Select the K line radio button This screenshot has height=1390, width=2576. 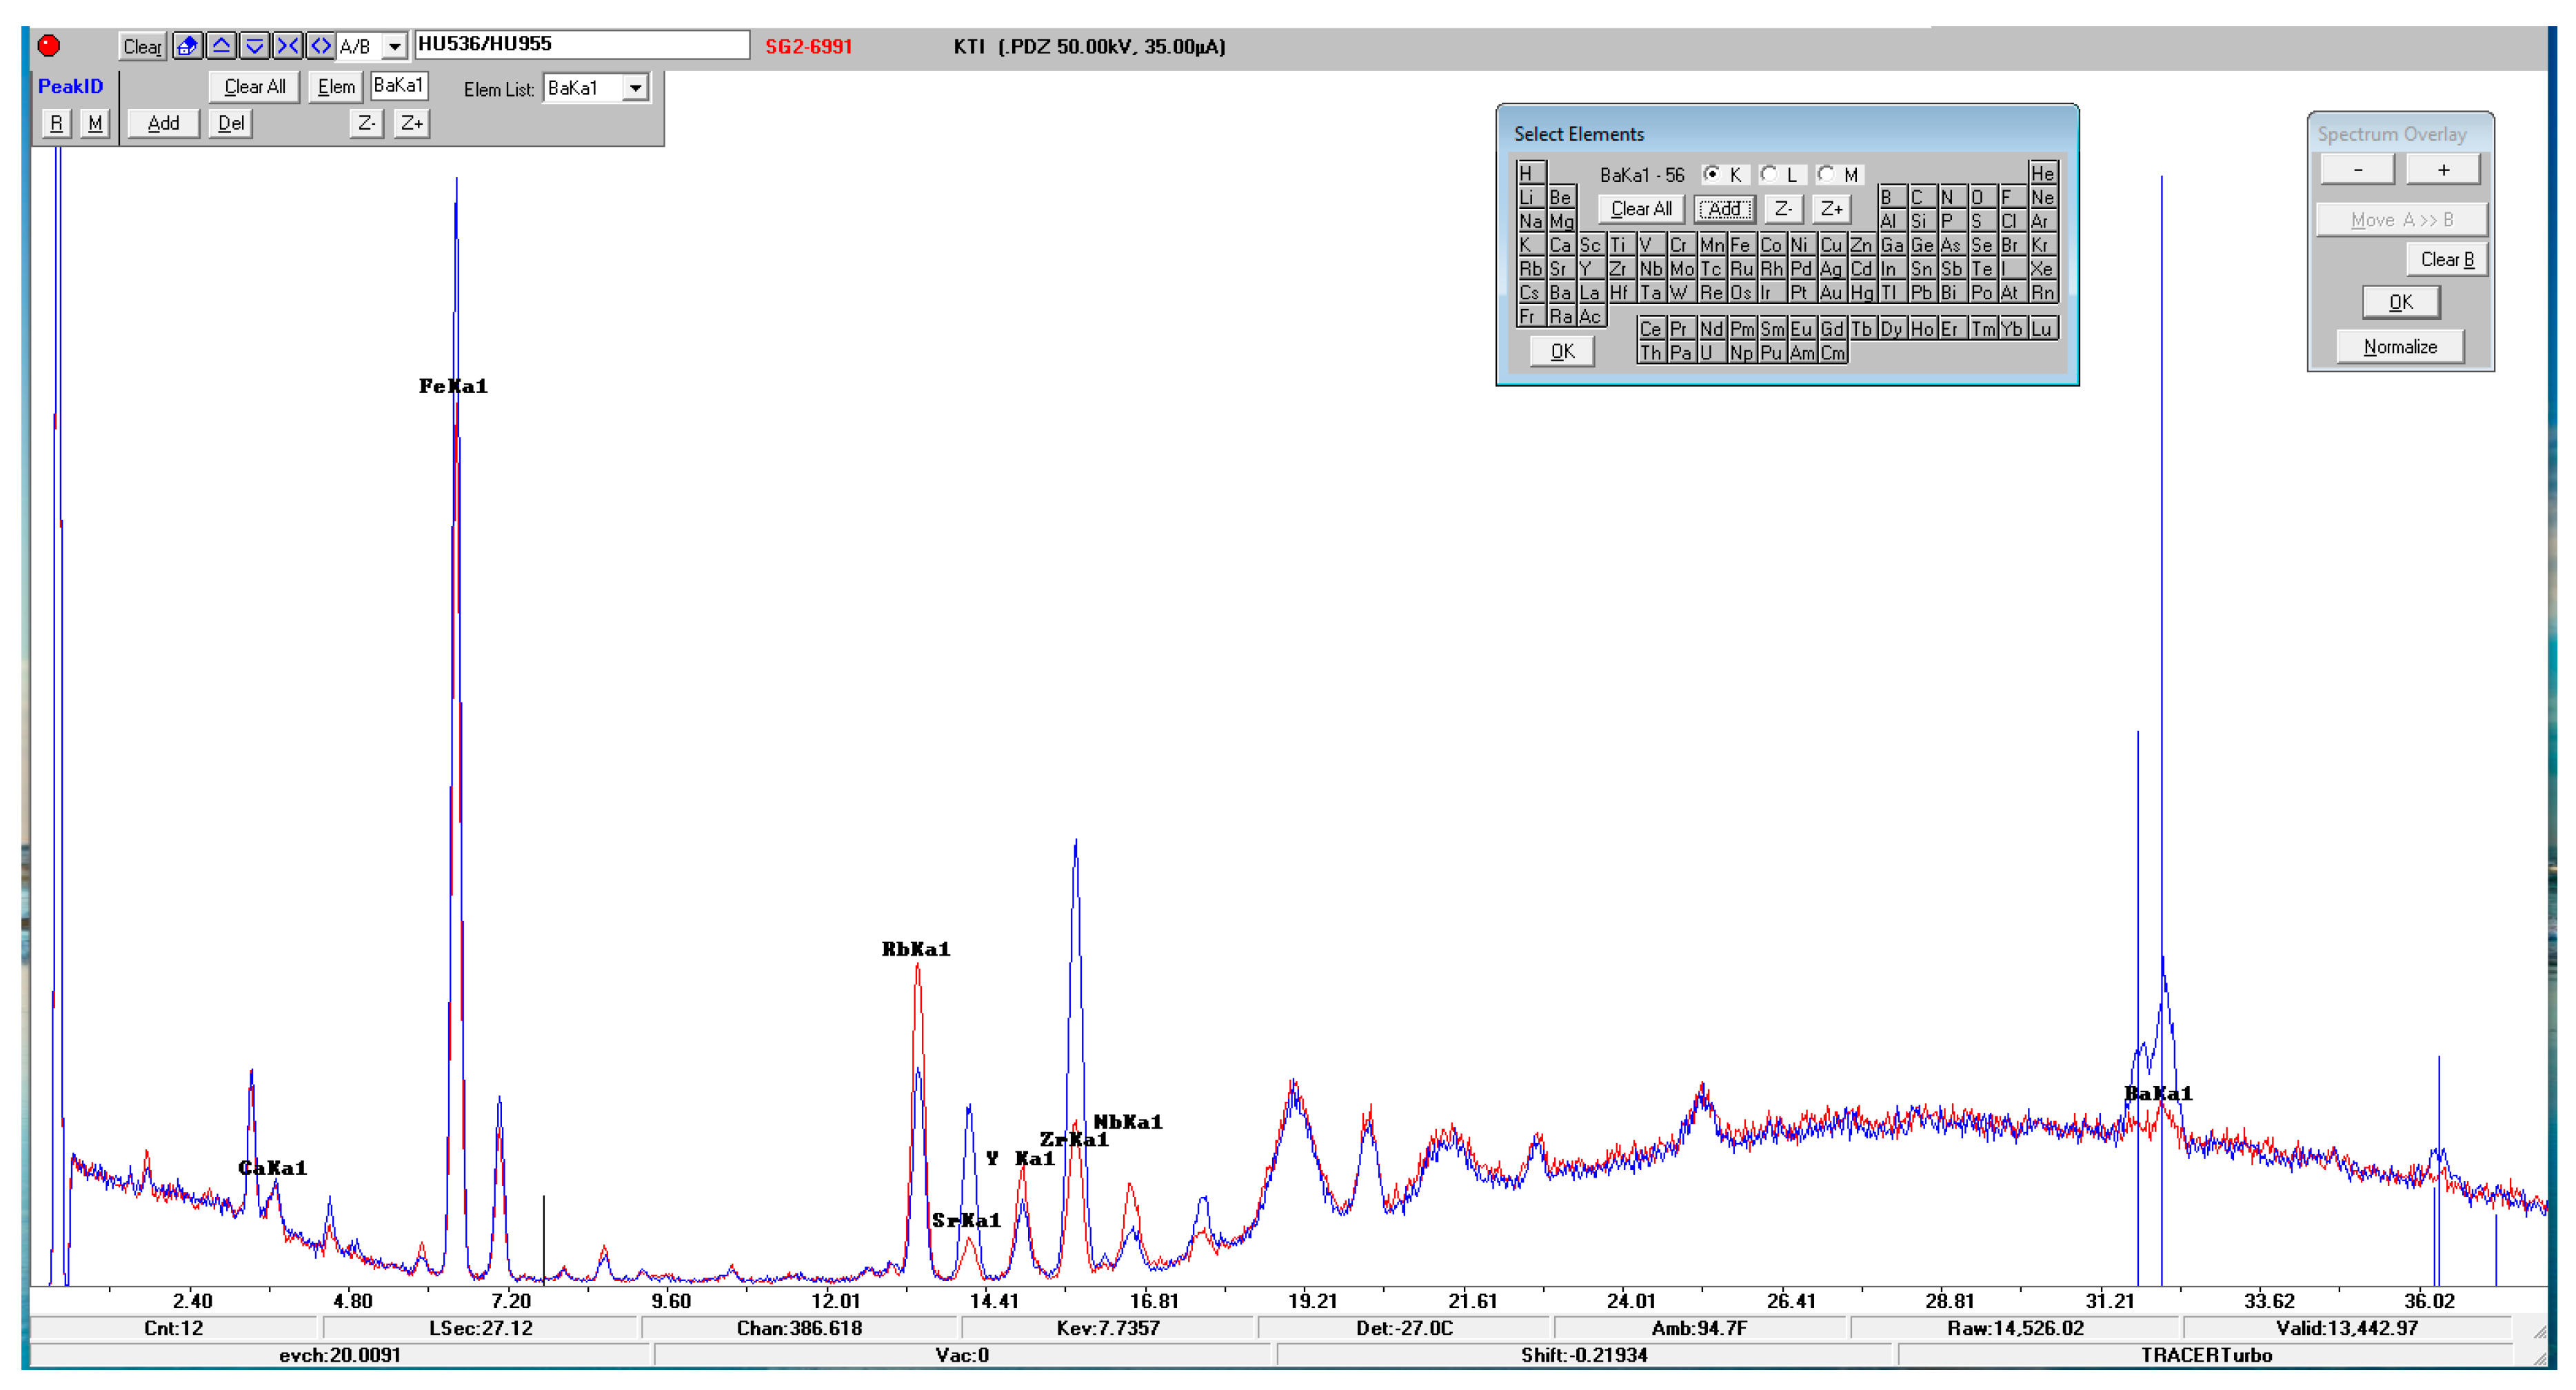coord(1712,174)
